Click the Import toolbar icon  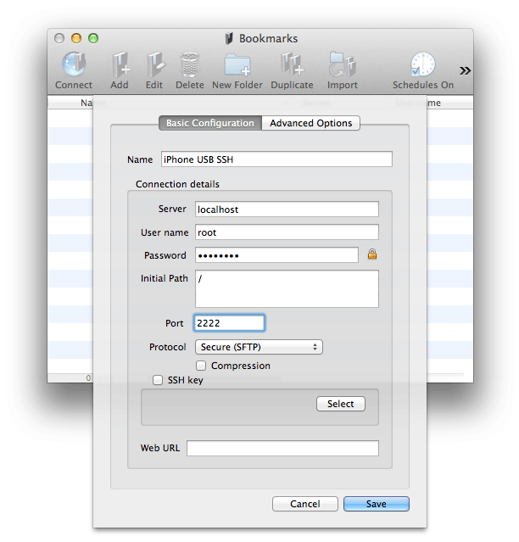pyautogui.click(x=343, y=66)
